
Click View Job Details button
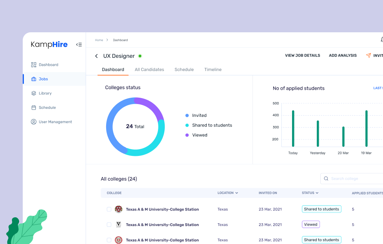point(302,55)
